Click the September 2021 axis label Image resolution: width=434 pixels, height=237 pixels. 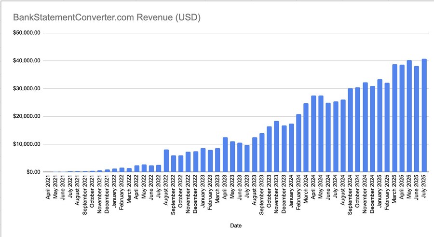tap(85, 195)
